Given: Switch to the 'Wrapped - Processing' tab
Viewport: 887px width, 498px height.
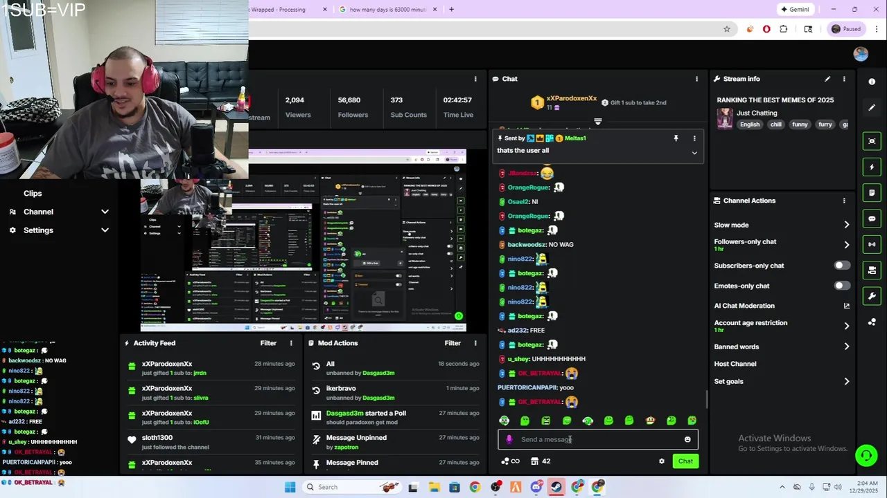Looking at the screenshot, I should tap(288, 10).
